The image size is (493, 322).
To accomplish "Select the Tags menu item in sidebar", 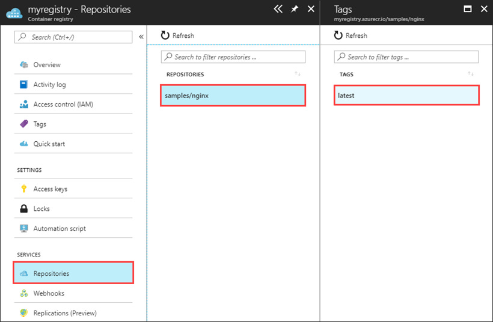I will (73, 124).
